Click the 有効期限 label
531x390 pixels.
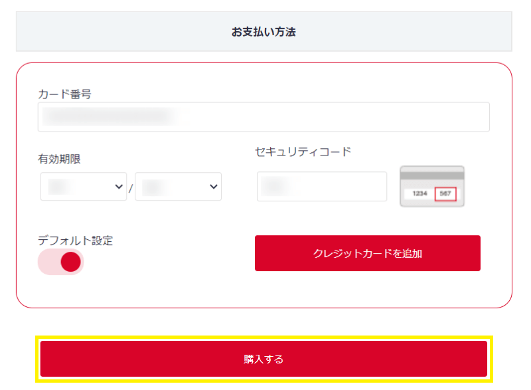[x=59, y=159]
